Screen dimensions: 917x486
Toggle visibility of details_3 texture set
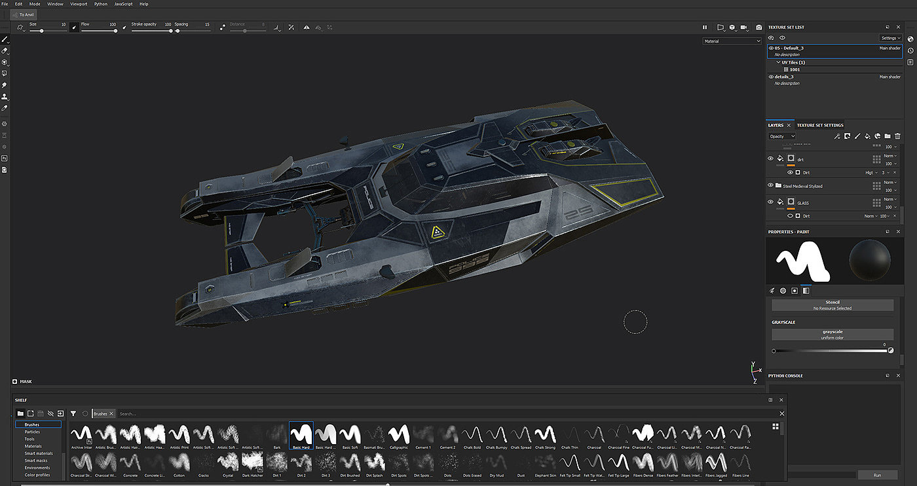tap(771, 77)
